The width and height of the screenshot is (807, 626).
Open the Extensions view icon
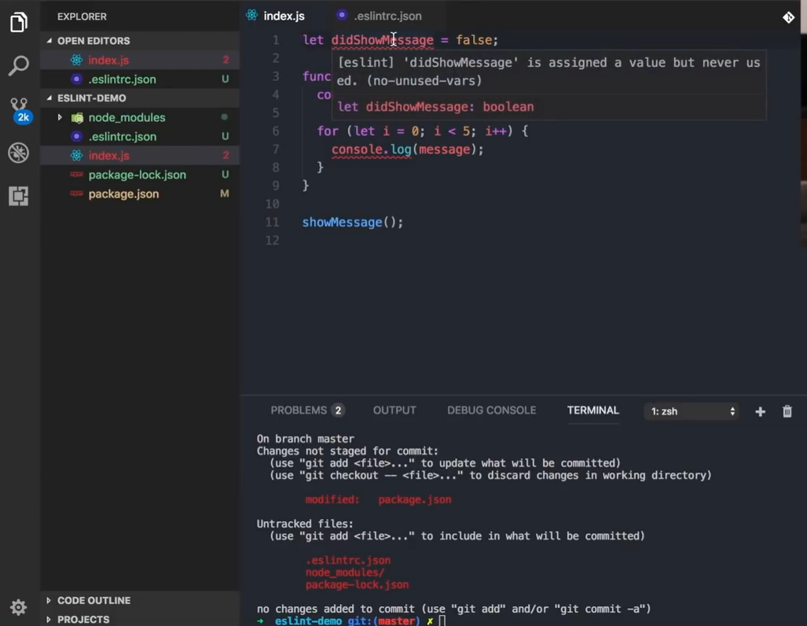[19, 196]
